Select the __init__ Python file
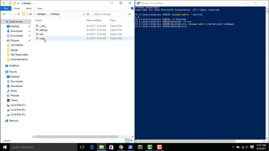This screenshot has height=151, width=269. [43, 26]
